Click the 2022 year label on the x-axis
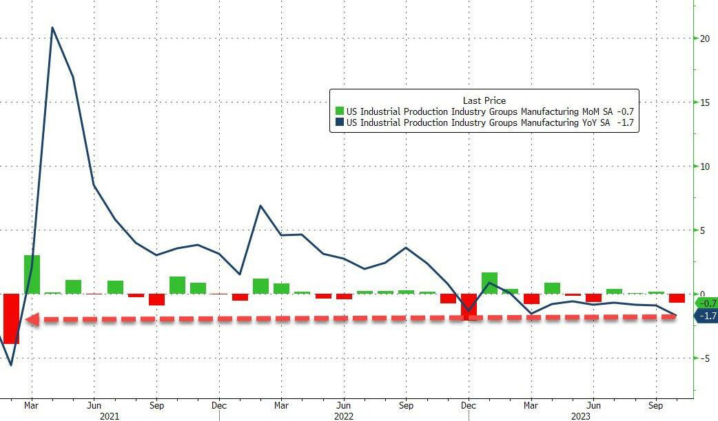The image size is (718, 421). tap(342, 415)
